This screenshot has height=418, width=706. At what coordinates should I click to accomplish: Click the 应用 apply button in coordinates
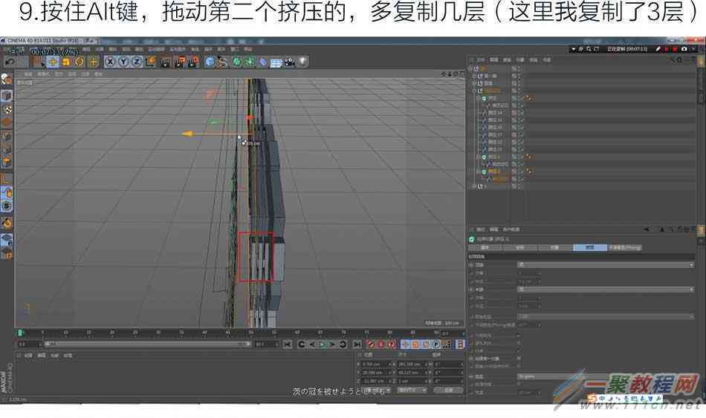point(448,390)
